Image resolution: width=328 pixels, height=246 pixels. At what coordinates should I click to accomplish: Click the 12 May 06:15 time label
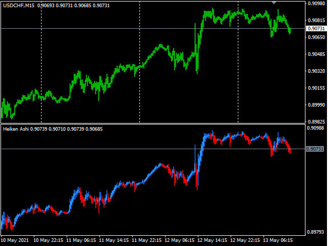coord(179,240)
